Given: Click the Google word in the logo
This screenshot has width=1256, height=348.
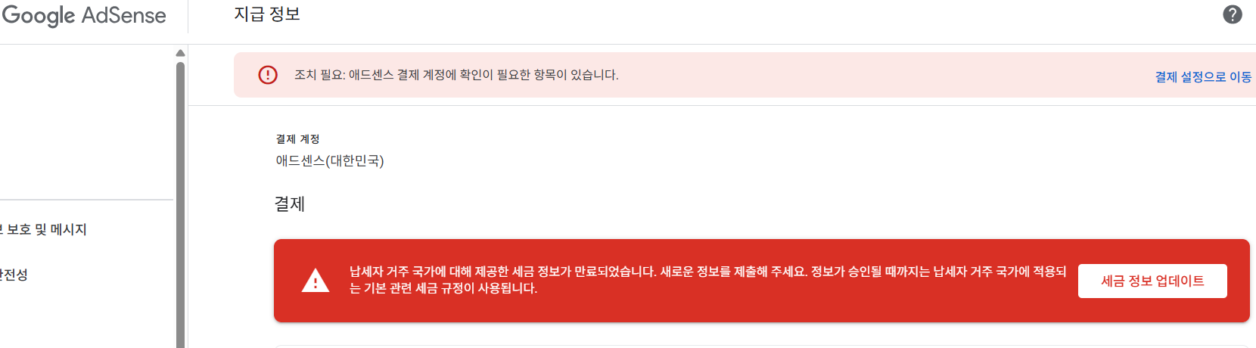Looking at the screenshot, I should pos(38,15).
